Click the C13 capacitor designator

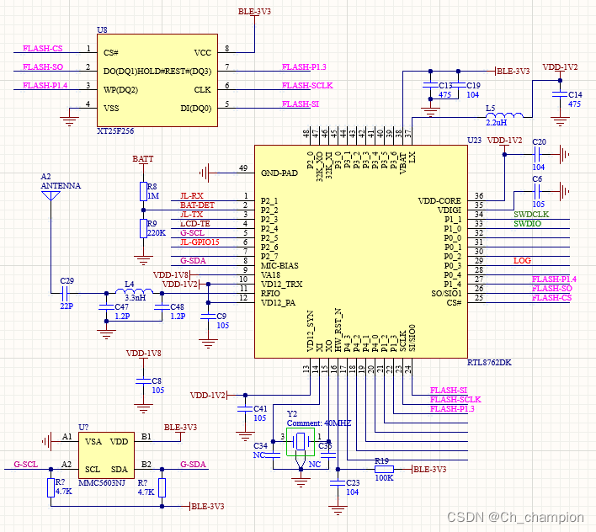pos(445,85)
